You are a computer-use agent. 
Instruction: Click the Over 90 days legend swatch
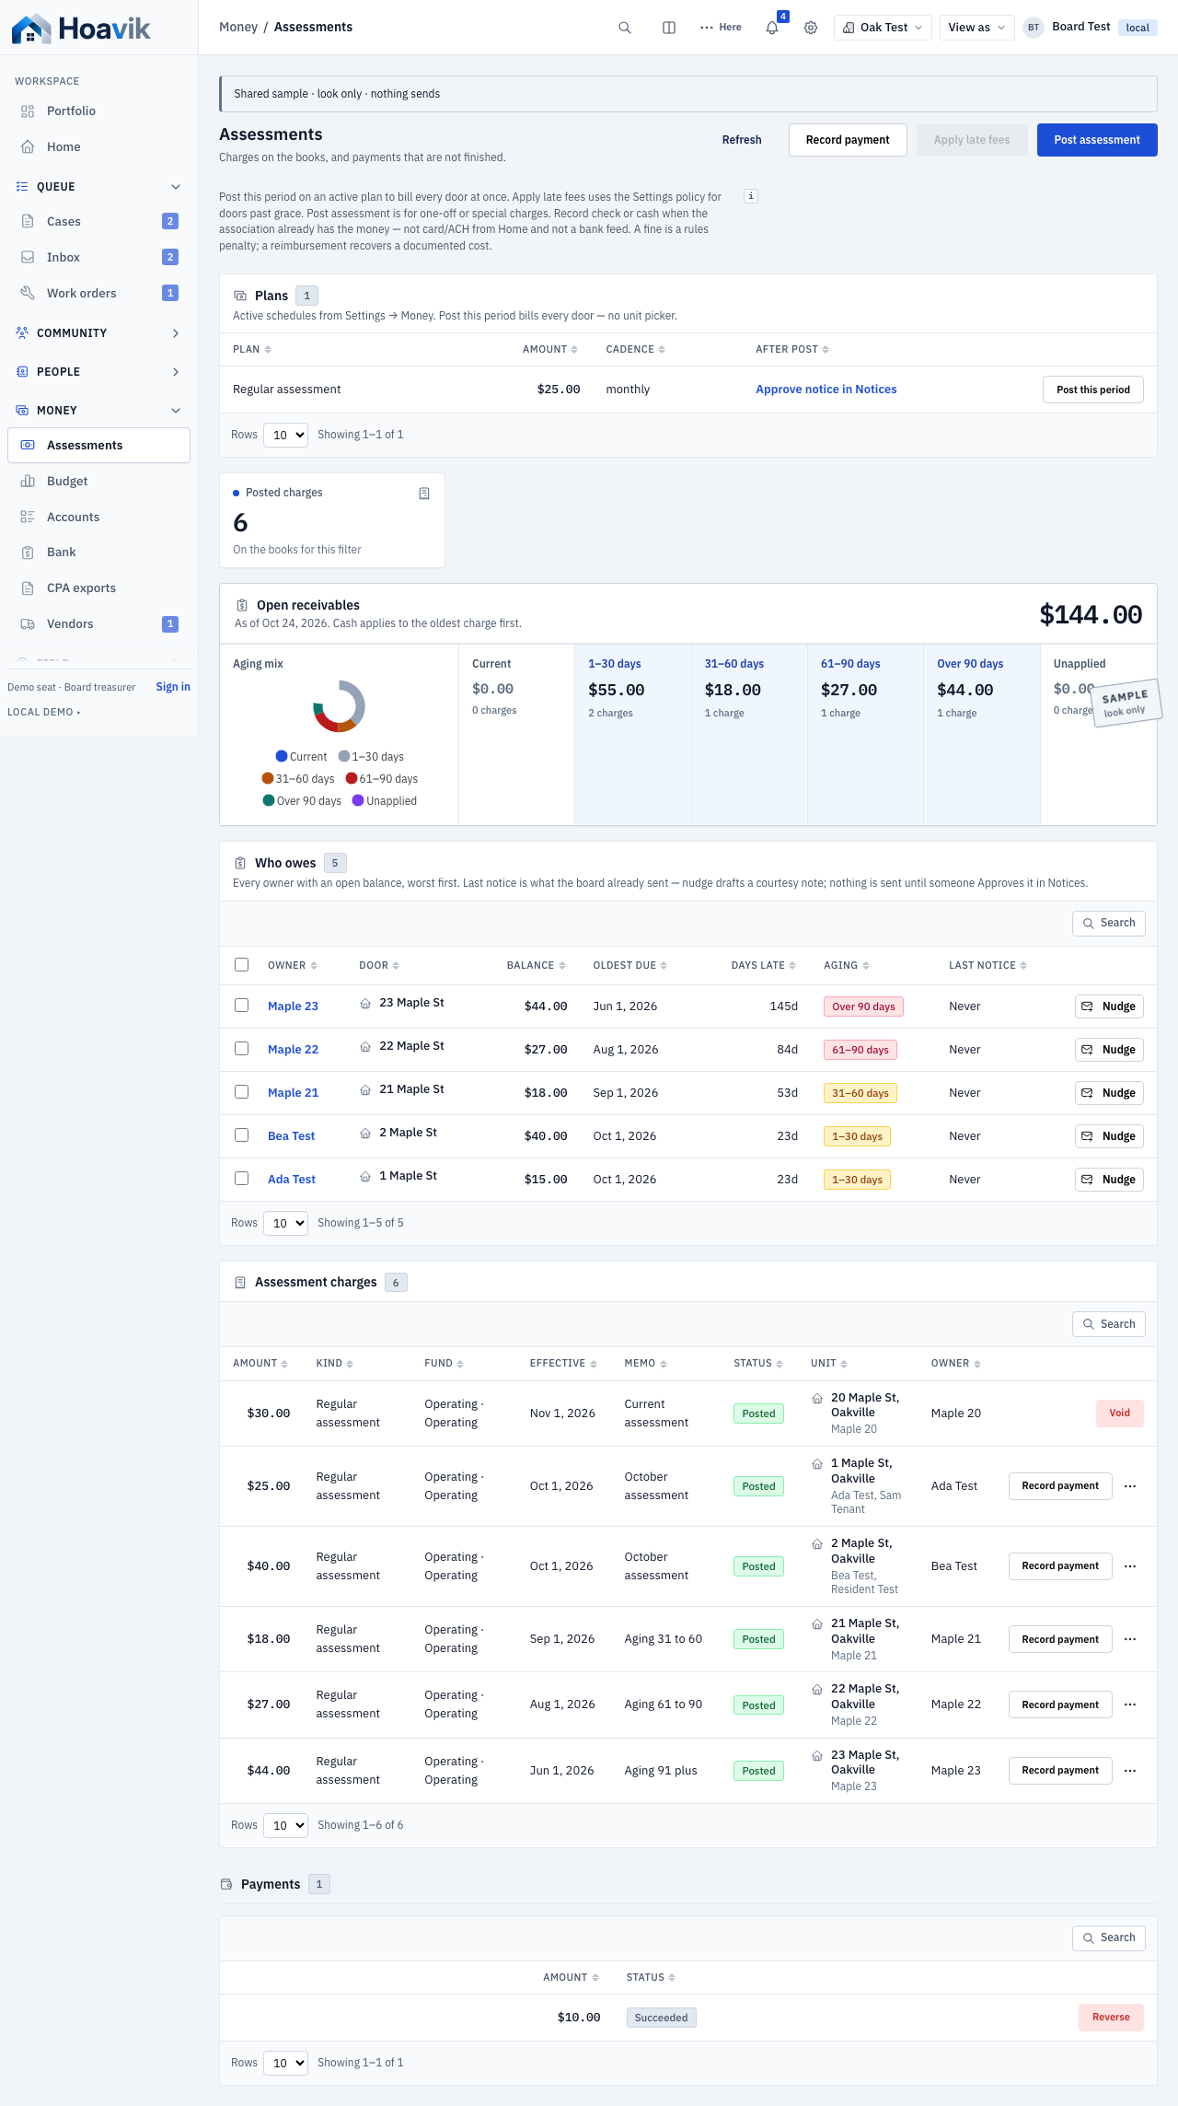[x=269, y=800]
